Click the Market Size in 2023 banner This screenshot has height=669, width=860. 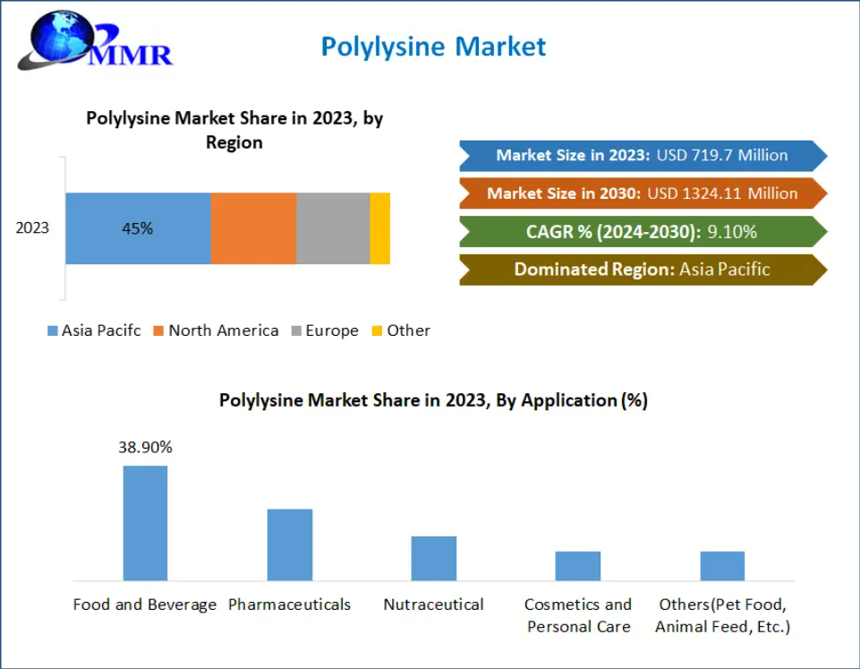coord(642,155)
